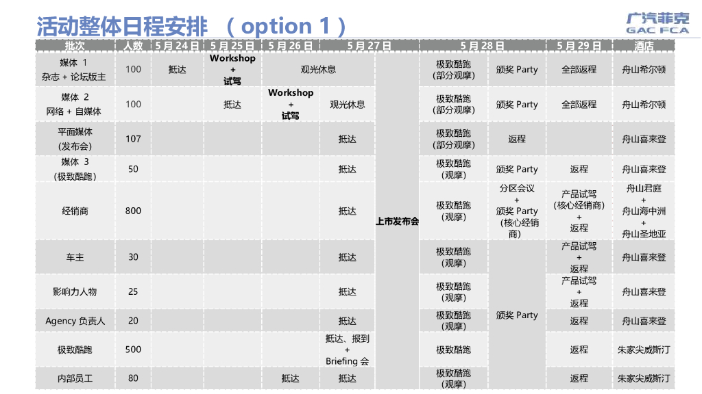Click the 酒店 column header

[644, 46]
